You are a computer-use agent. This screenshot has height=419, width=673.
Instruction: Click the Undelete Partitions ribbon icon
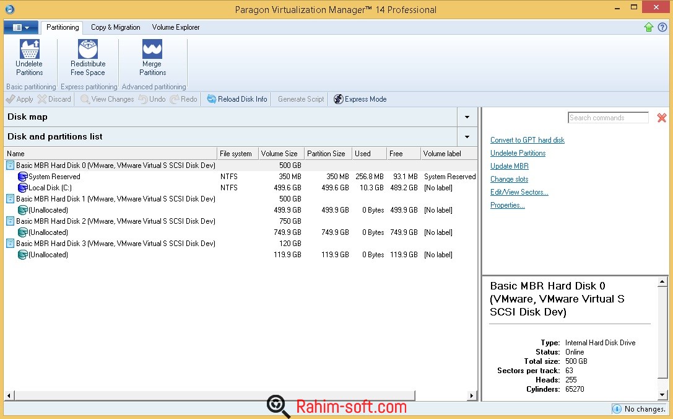click(x=29, y=50)
